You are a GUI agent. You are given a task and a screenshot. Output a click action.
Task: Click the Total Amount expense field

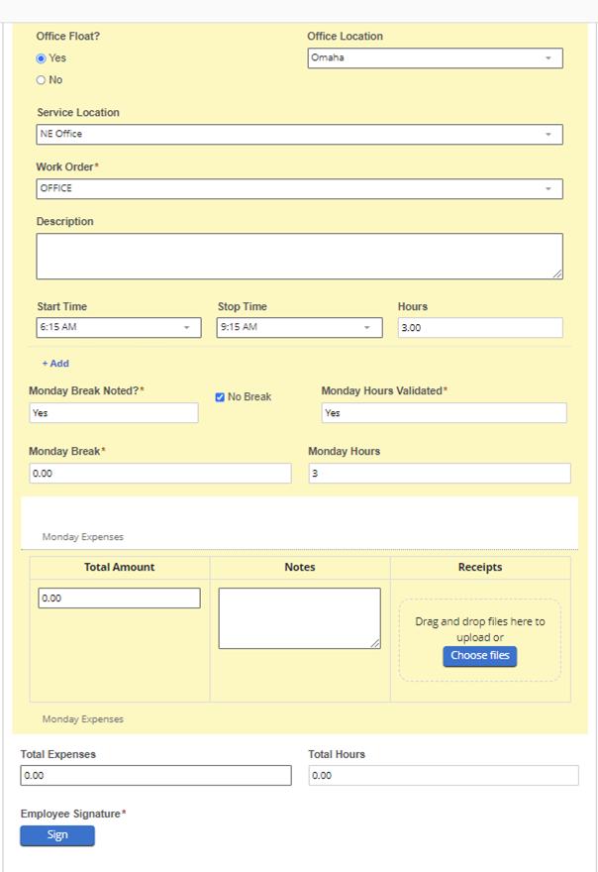(x=119, y=598)
